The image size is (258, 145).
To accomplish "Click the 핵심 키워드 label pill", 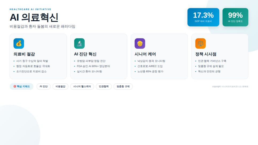I will pyautogui.click(x=22, y=87).
